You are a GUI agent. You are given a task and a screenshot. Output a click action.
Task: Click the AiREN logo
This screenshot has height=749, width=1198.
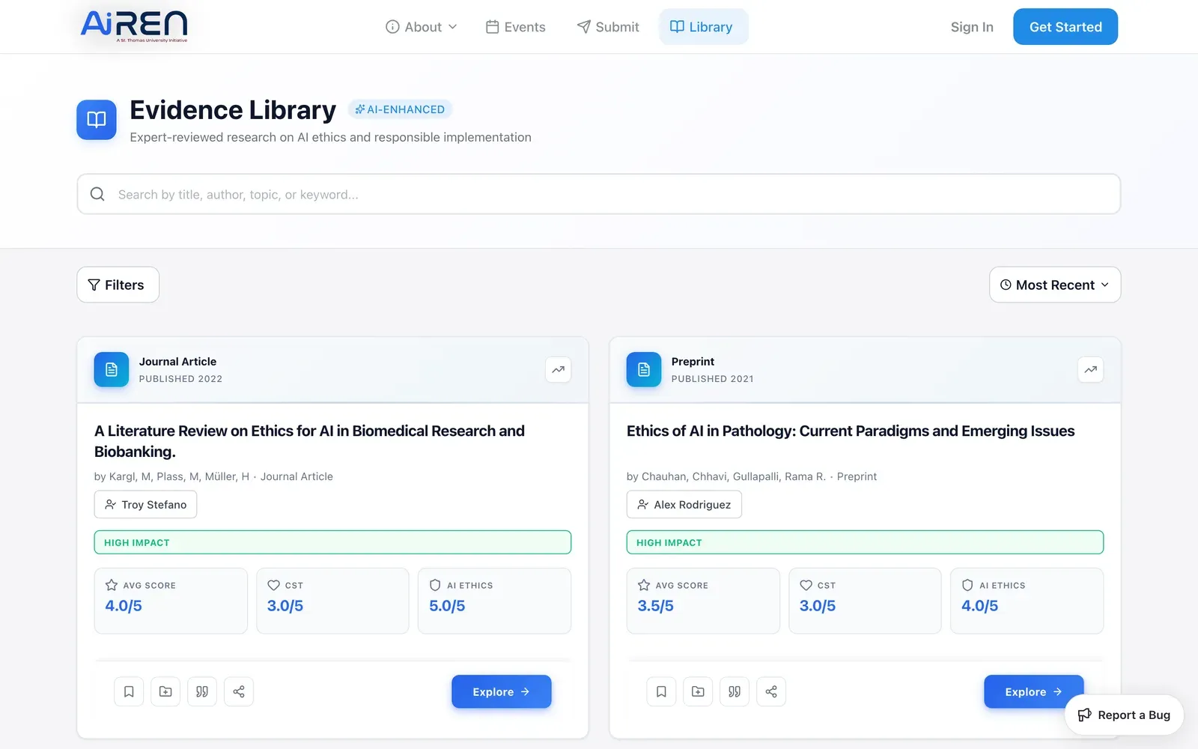click(x=134, y=26)
